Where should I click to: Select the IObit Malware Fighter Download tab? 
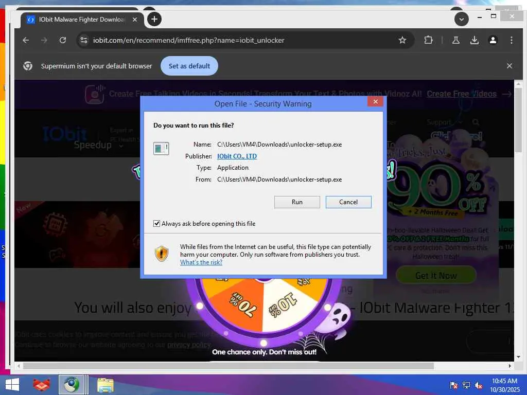[x=82, y=20]
